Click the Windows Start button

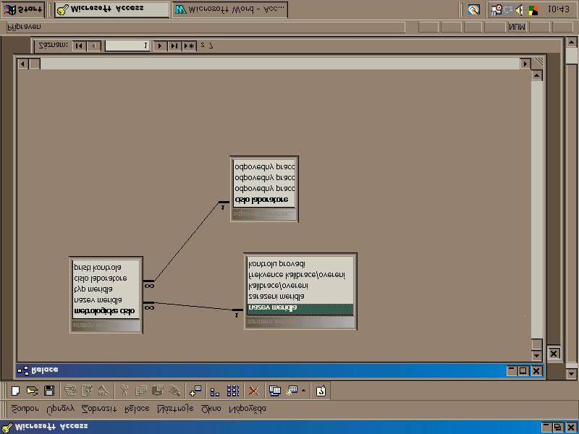(x=23, y=10)
